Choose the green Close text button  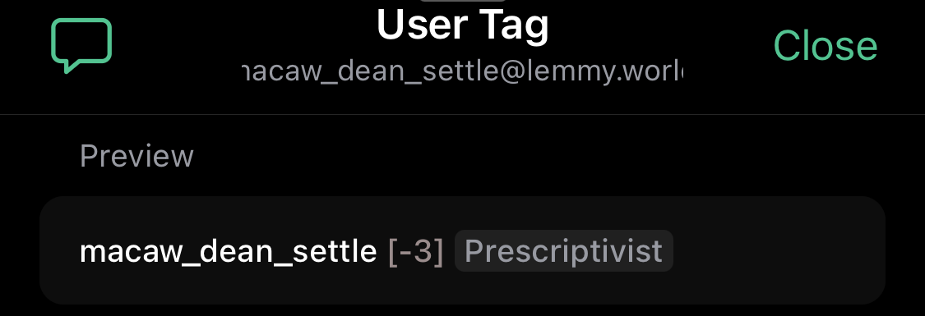(x=826, y=46)
